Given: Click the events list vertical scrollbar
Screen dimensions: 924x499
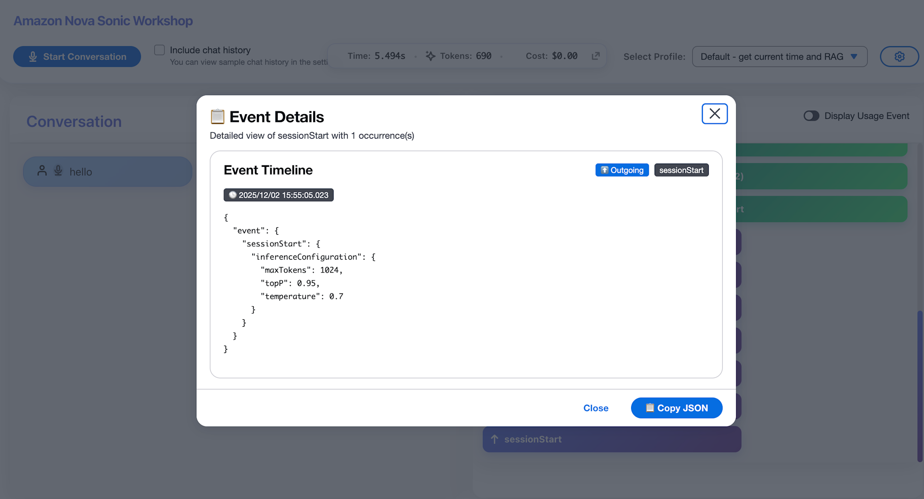Looking at the screenshot, I should point(919,386).
